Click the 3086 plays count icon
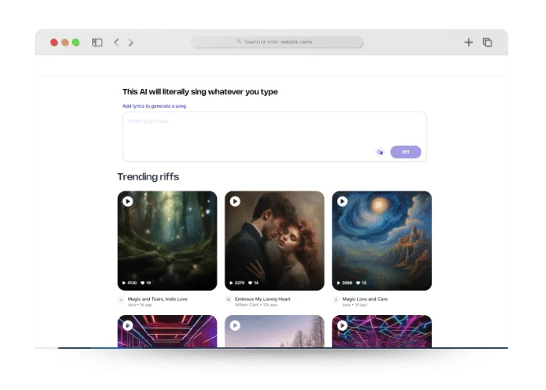Viewport: 546px width, 390px height. 339,282
